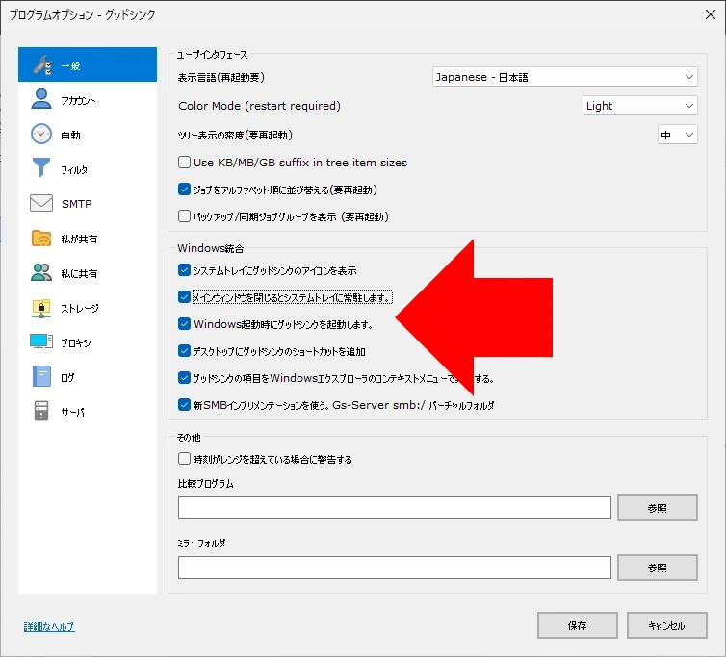
Task: Click the 比較プログラム path field
Action: tap(395, 508)
